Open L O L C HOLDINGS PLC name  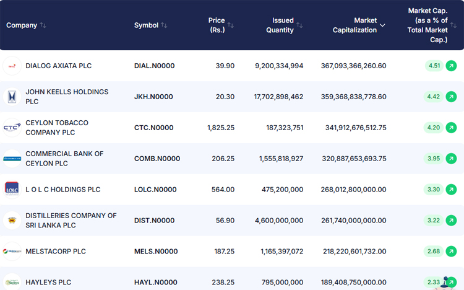pos(62,189)
